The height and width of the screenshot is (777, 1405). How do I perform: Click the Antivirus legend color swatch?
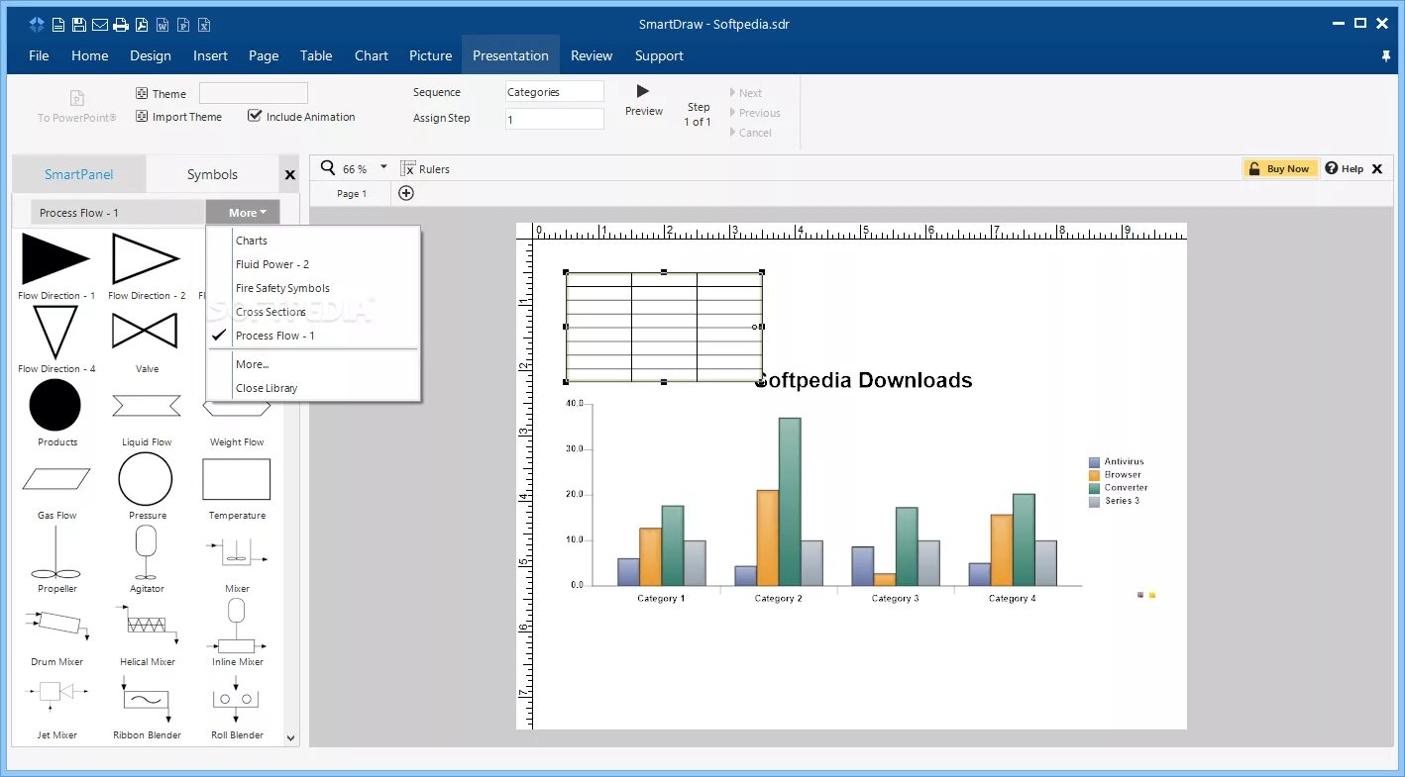(1094, 462)
